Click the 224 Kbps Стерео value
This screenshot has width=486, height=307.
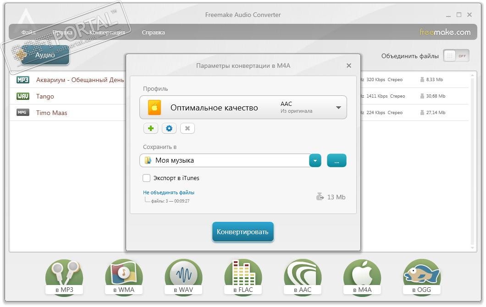tap(384, 112)
